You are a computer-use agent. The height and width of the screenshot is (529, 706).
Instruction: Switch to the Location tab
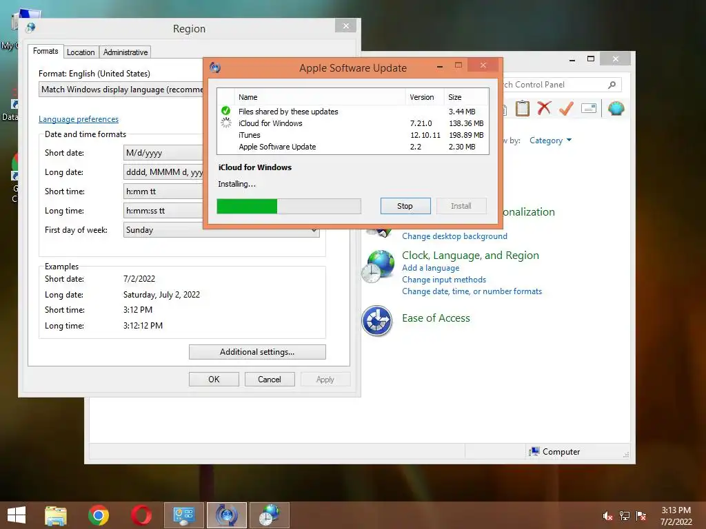point(81,52)
